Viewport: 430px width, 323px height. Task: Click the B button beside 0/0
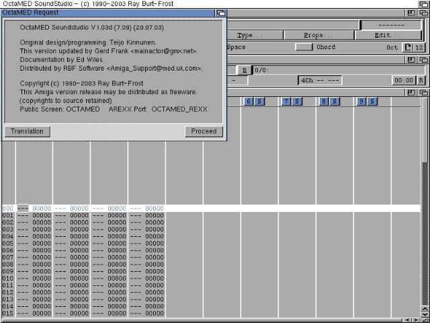(245, 70)
